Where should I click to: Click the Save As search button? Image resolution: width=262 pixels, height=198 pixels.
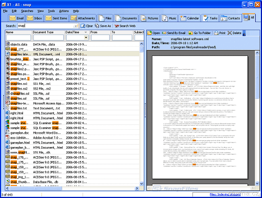tap(103, 26)
